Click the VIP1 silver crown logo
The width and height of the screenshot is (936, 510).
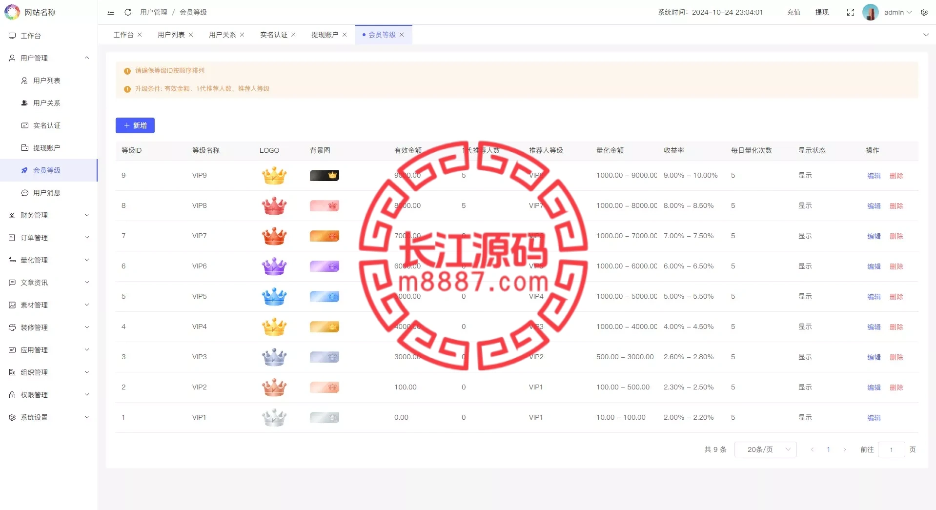point(274,417)
